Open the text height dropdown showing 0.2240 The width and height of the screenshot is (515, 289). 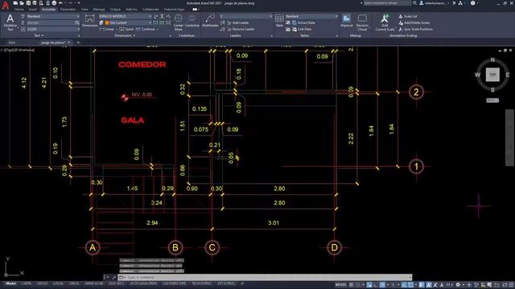pos(52,29)
